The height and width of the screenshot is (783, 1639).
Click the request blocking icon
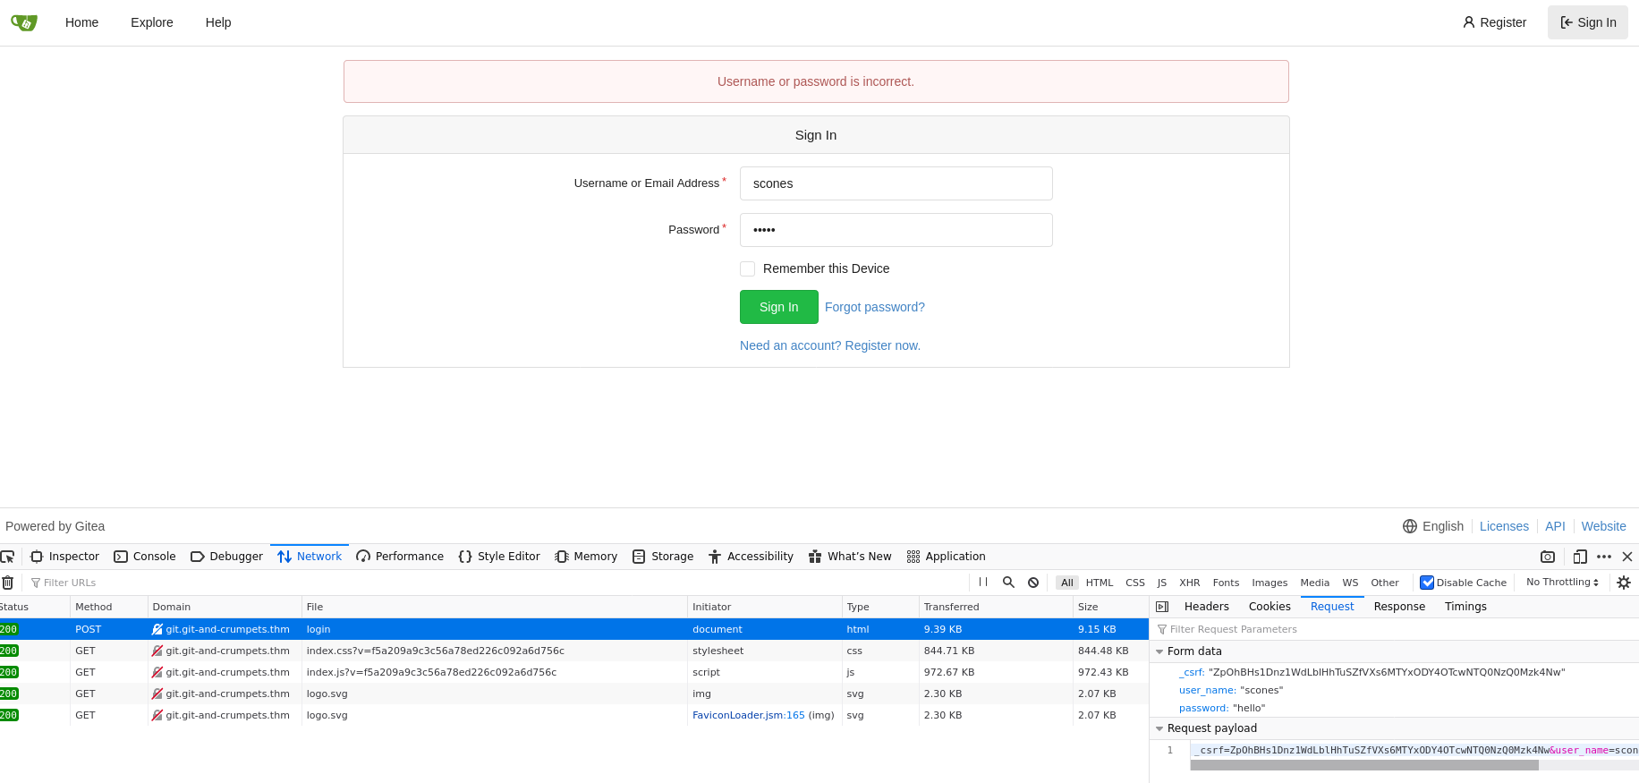pyautogui.click(x=1033, y=583)
